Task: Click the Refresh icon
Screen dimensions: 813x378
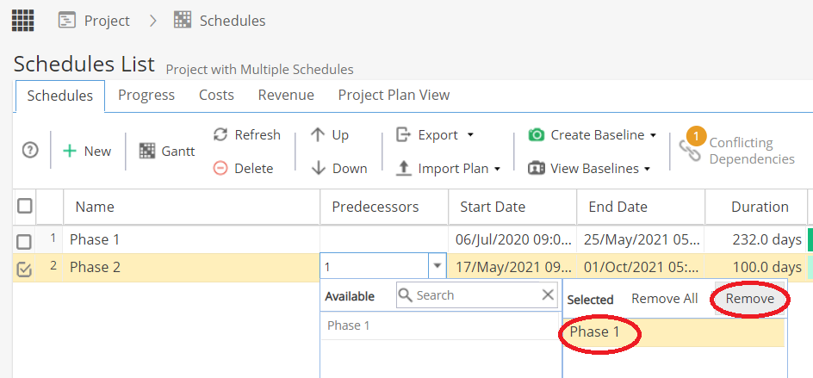Action: click(x=220, y=135)
